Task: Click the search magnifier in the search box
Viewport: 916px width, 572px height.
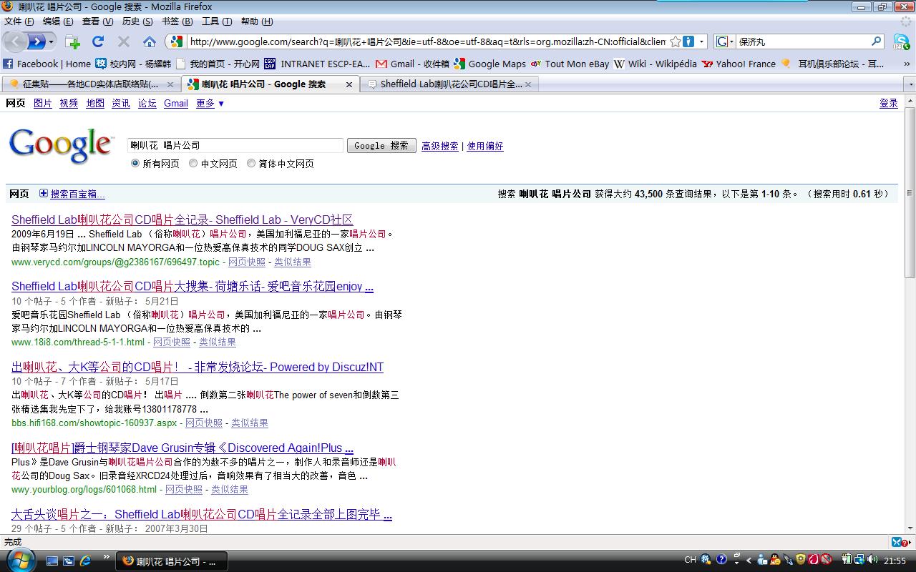Action: pos(876,41)
